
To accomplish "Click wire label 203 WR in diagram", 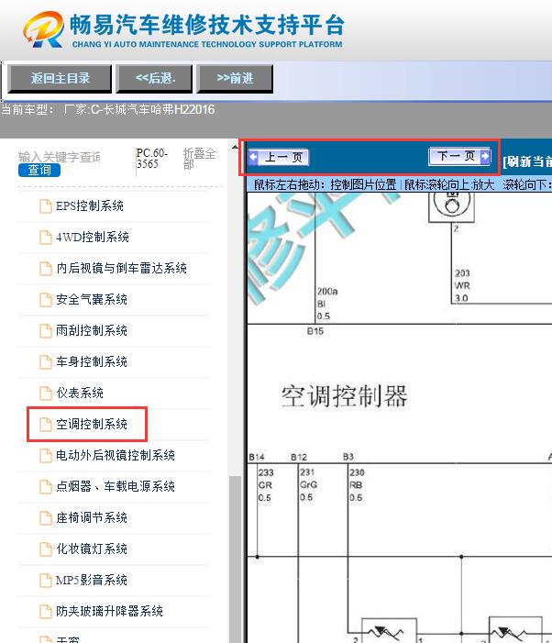I will tap(462, 279).
